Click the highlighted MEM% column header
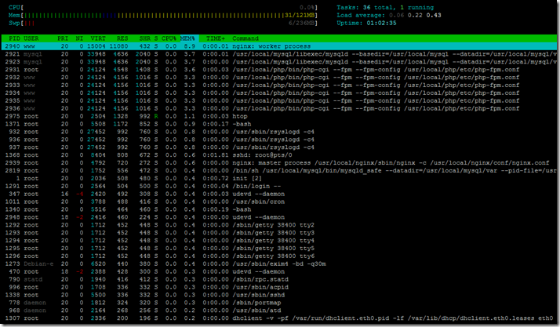 click(187, 38)
